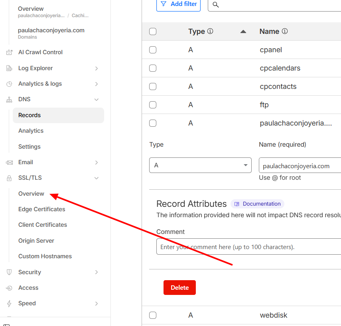Expand the Email section chevron

tap(96, 162)
